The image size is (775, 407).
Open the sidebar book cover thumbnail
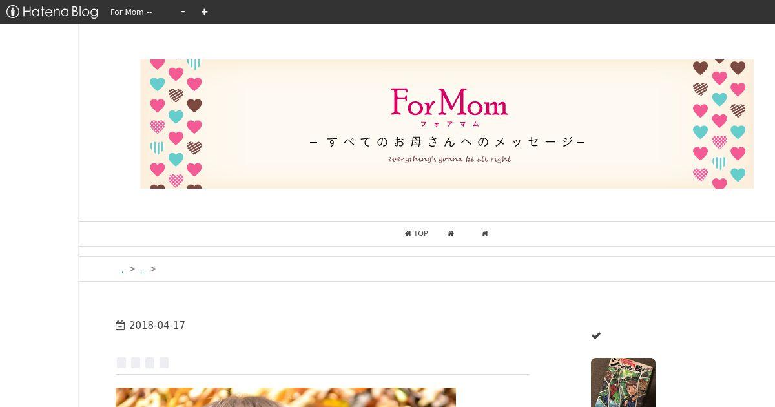pos(623,382)
